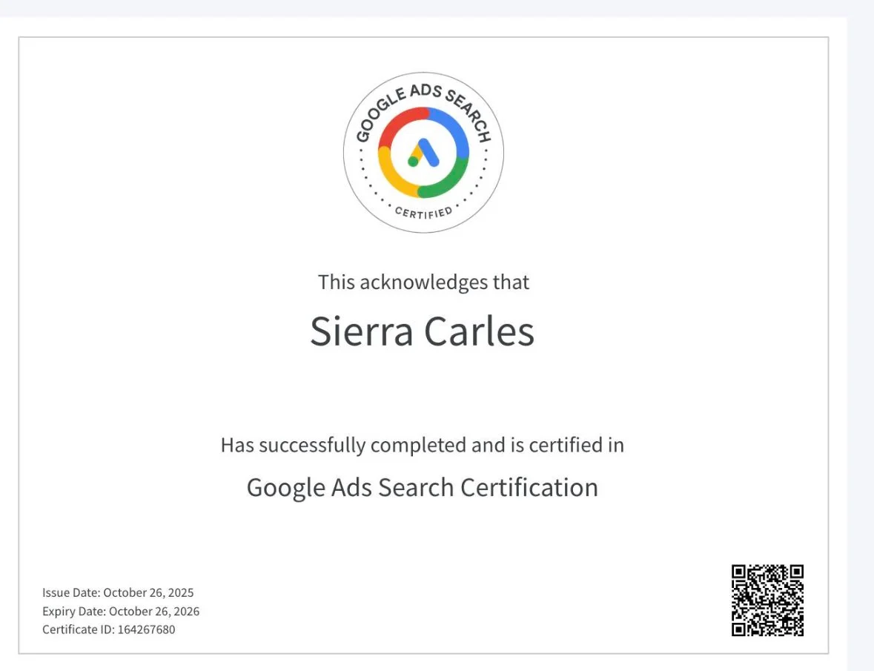Select the name "Sierra Carles"
The height and width of the screenshot is (671, 874).
tap(422, 331)
